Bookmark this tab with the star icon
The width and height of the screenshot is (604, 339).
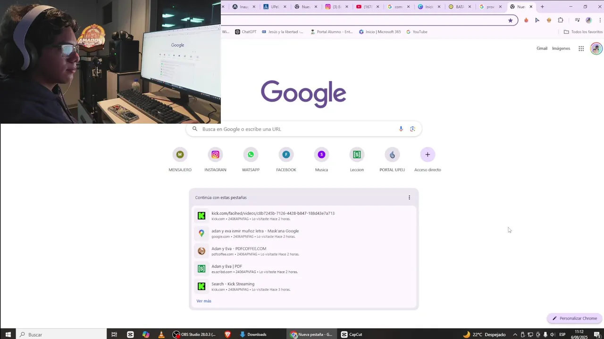[x=510, y=20]
